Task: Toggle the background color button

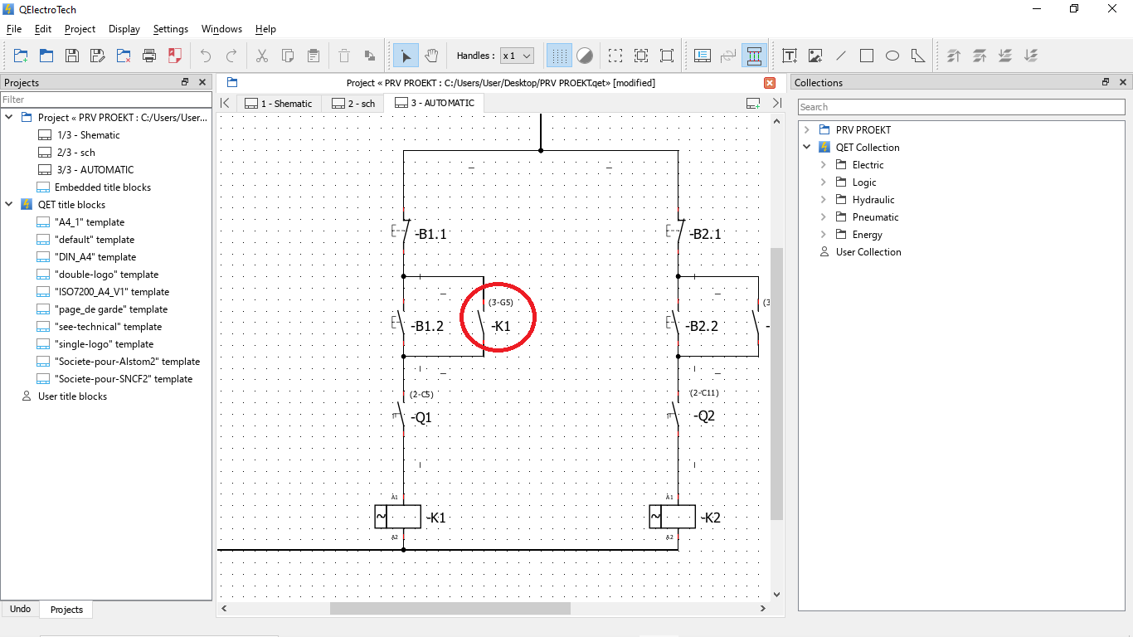Action: (585, 56)
